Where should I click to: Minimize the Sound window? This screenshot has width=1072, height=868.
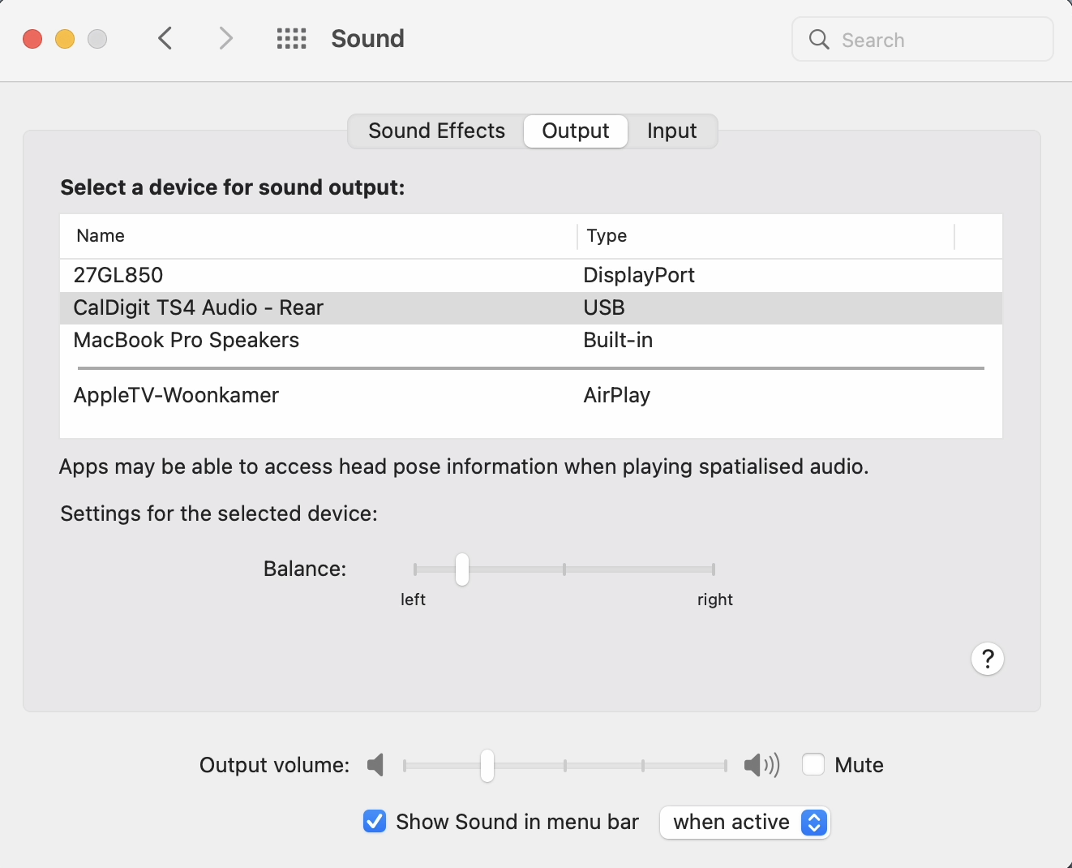[65, 39]
